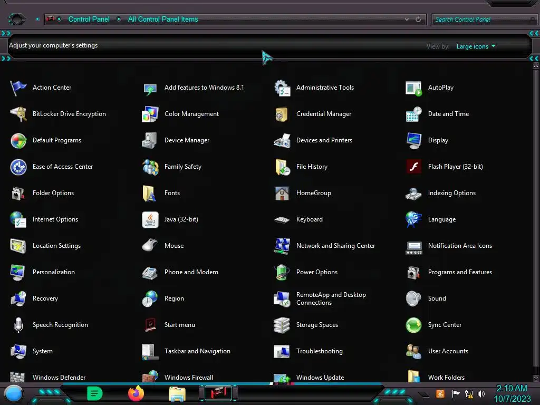Open the Network and Sharing Center icon

(282, 246)
